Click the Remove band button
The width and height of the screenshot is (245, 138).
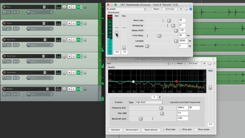pyautogui.click(x=132, y=130)
